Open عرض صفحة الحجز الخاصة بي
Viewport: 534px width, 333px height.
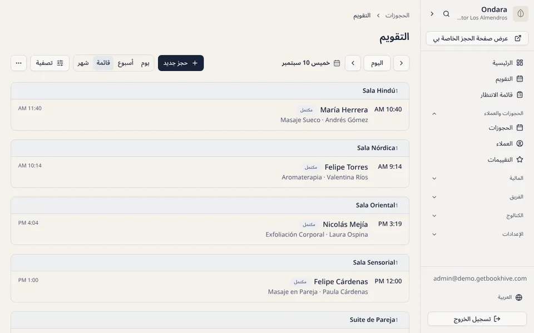pyautogui.click(x=477, y=38)
